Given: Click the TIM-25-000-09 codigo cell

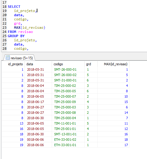Looking at the screenshot, I should 68,102.
